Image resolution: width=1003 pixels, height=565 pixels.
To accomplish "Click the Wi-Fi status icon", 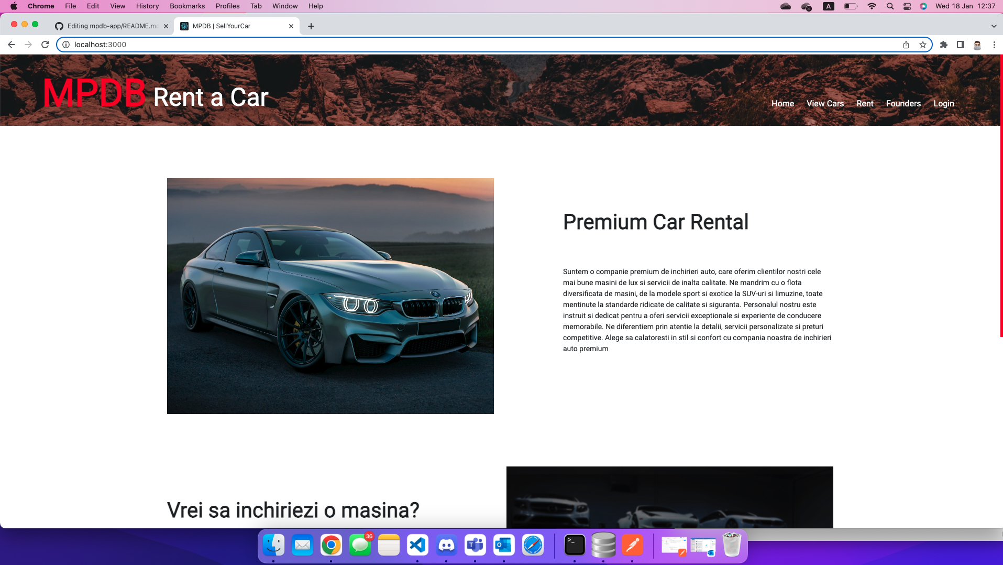I will [x=872, y=6].
